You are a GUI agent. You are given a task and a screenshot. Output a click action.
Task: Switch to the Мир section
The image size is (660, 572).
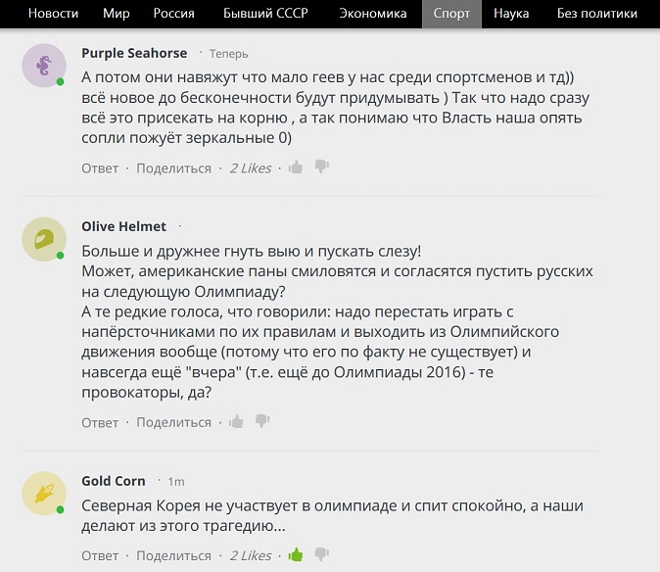tap(117, 14)
